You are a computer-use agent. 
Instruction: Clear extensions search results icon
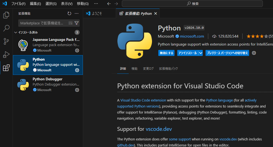[71, 23]
